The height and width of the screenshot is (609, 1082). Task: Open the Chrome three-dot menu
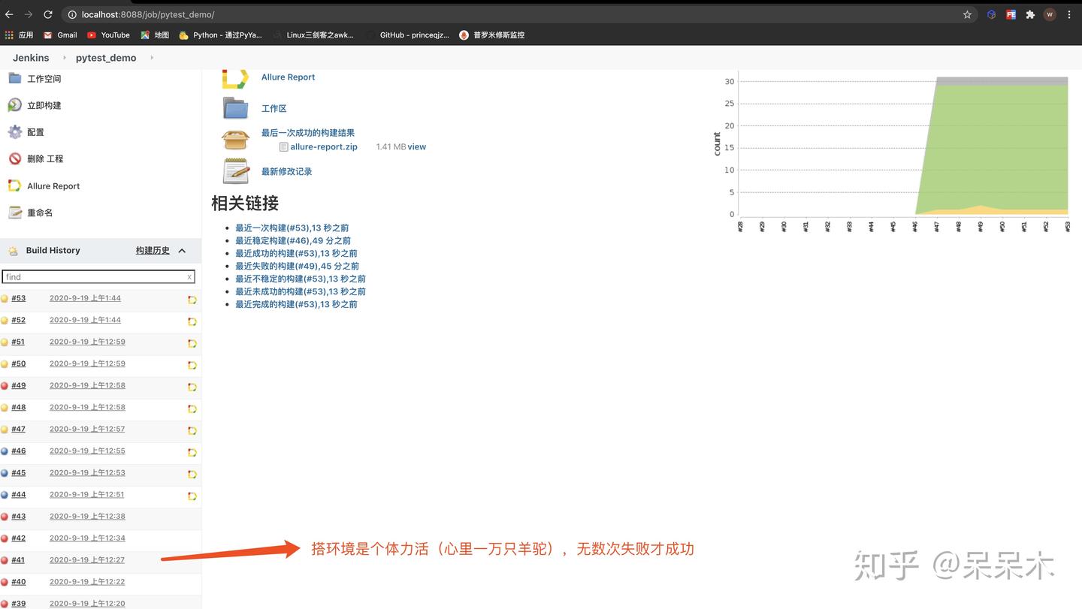[x=1069, y=14]
